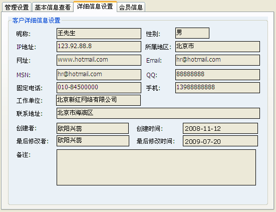Focus the 联系地址 field showing 北京市海滨区
The image size is (276, 212).
coord(158,113)
